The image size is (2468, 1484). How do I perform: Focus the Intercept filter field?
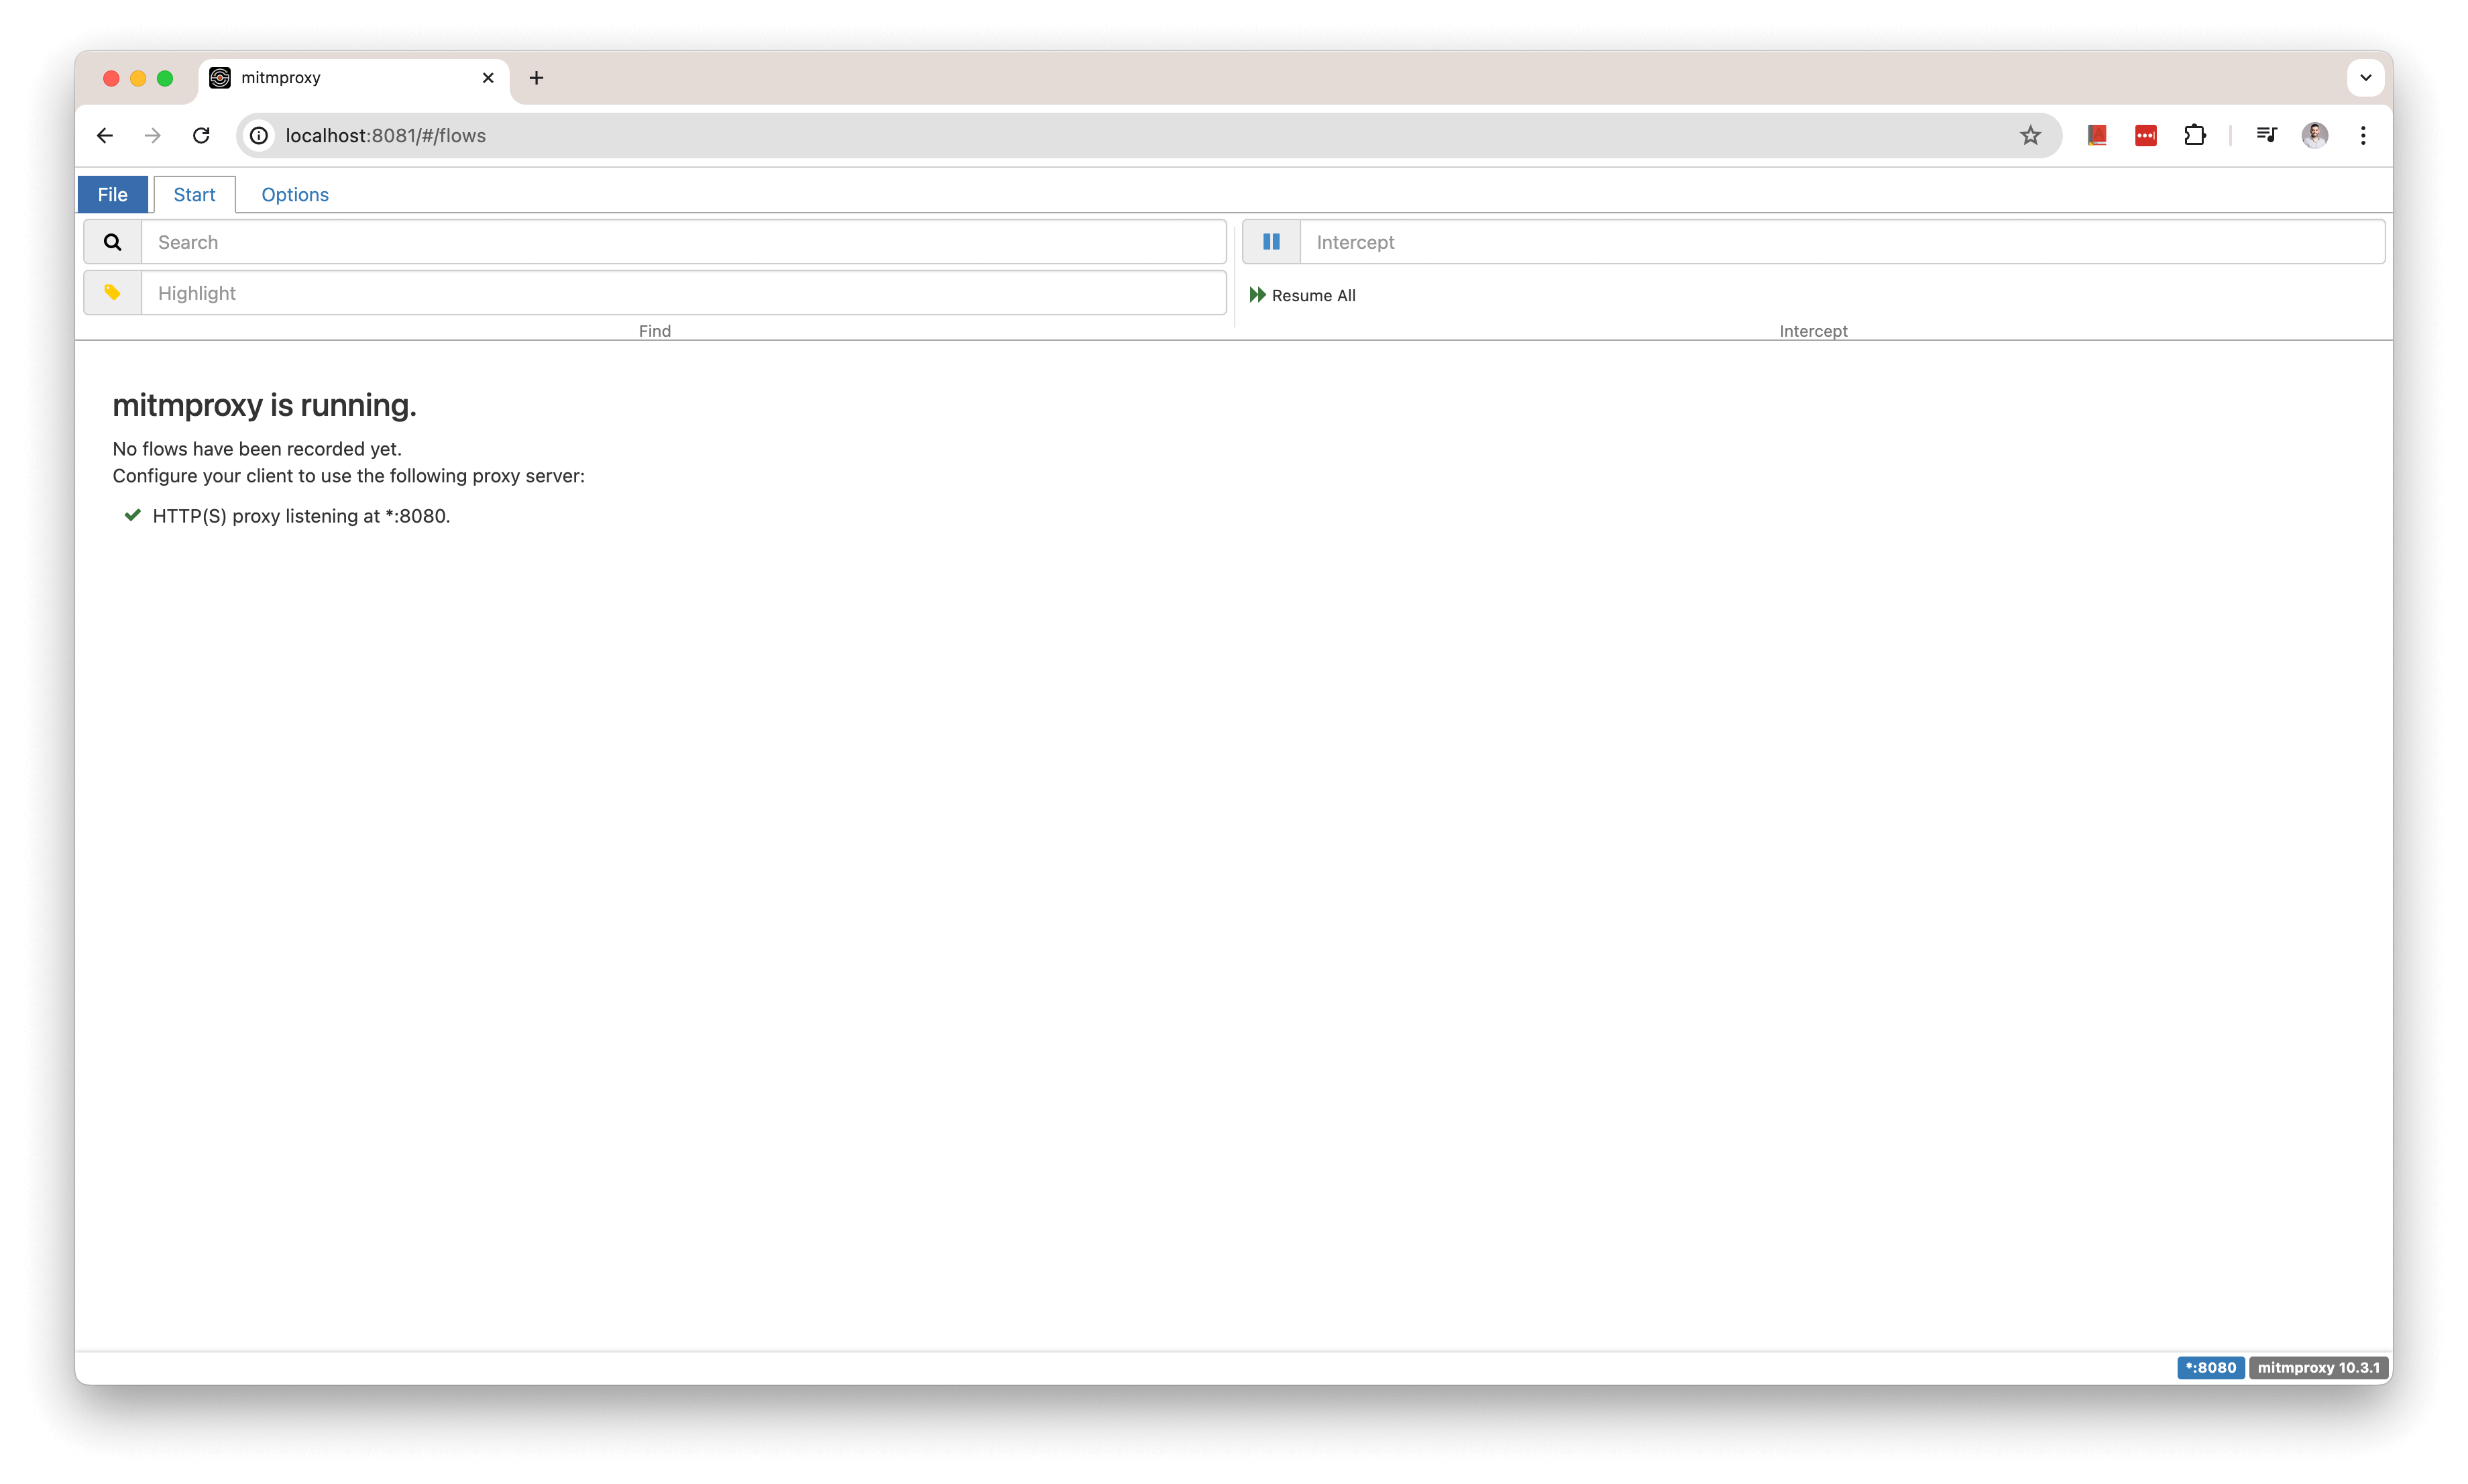click(x=1842, y=242)
